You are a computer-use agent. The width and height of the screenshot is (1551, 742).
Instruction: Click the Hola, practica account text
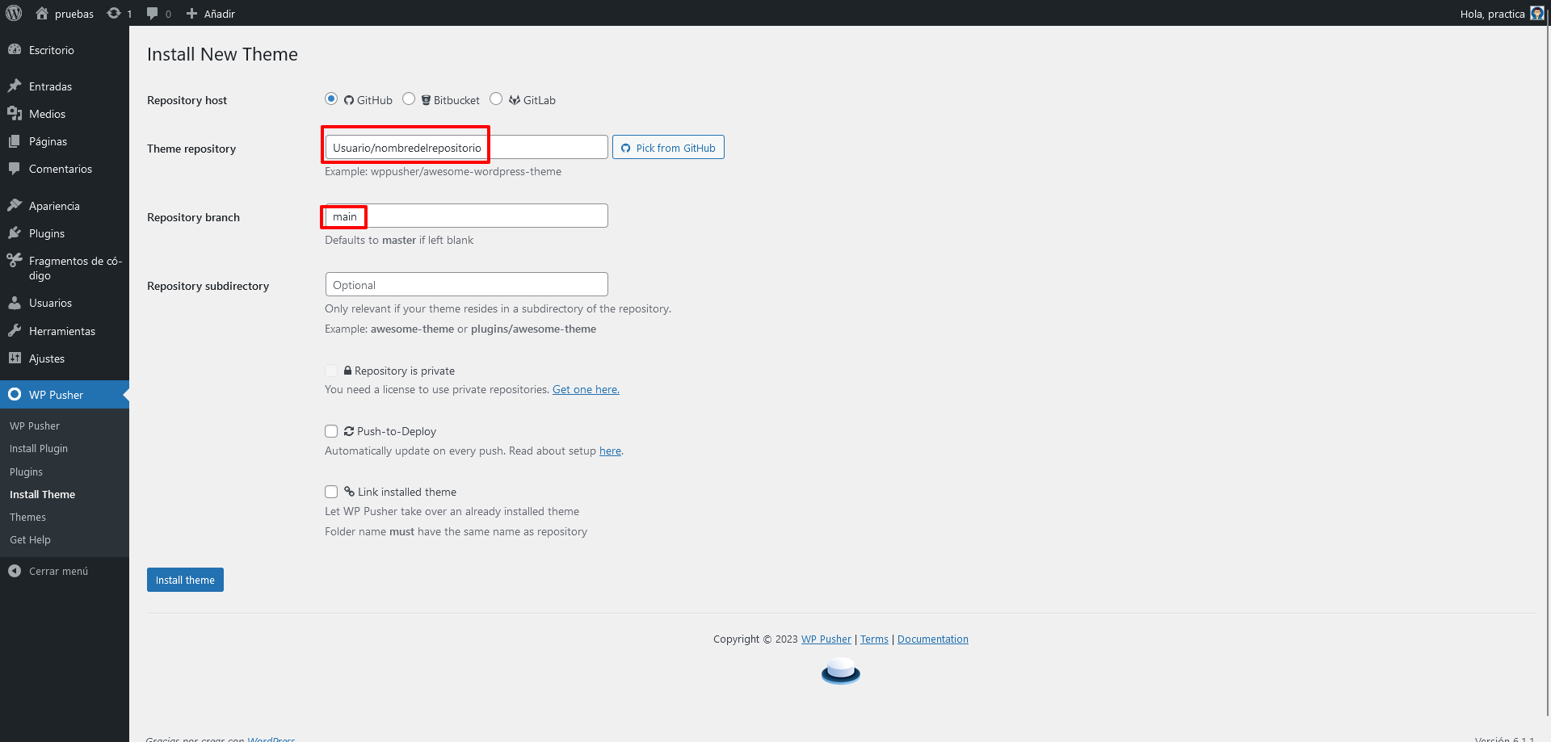1492,14
